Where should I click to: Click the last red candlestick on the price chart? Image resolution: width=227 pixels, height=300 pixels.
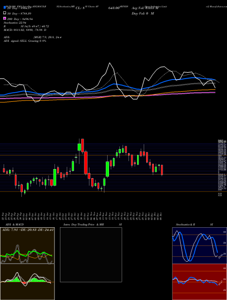click(x=162, y=170)
